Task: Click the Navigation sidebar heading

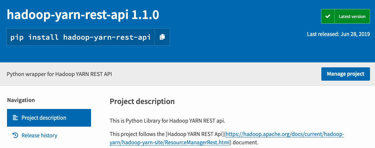Action: click(x=21, y=100)
